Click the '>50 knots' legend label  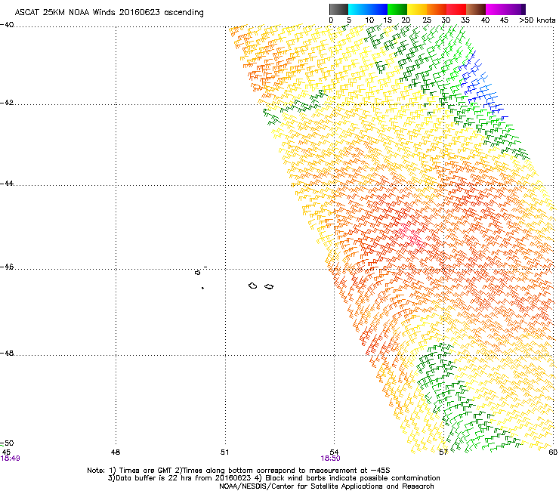537,20
